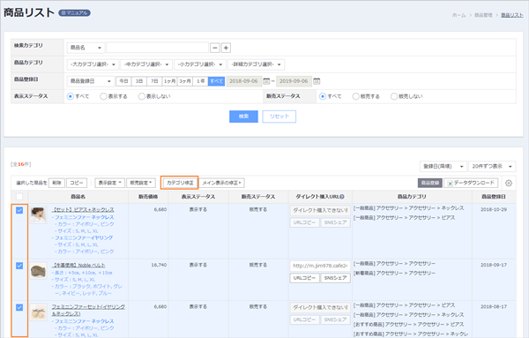The width and height of the screenshot is (529, 338).
Task: Uncheck the Noble ベルト row checkbox
Action: point(19,266)
